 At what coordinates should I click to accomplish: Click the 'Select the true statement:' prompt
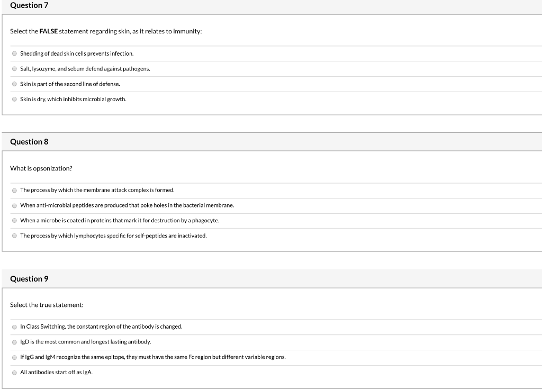tap(47, 305)
